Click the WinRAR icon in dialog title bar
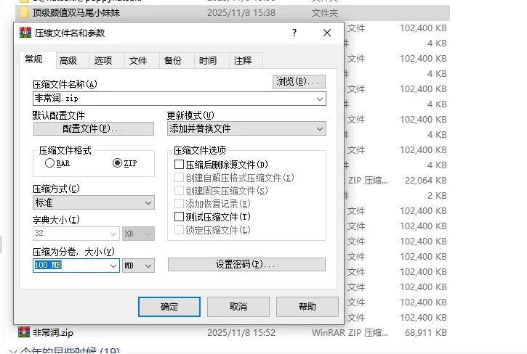Viewport: 527px width, 354px height. pyautogui.click(x=25, y=33)
